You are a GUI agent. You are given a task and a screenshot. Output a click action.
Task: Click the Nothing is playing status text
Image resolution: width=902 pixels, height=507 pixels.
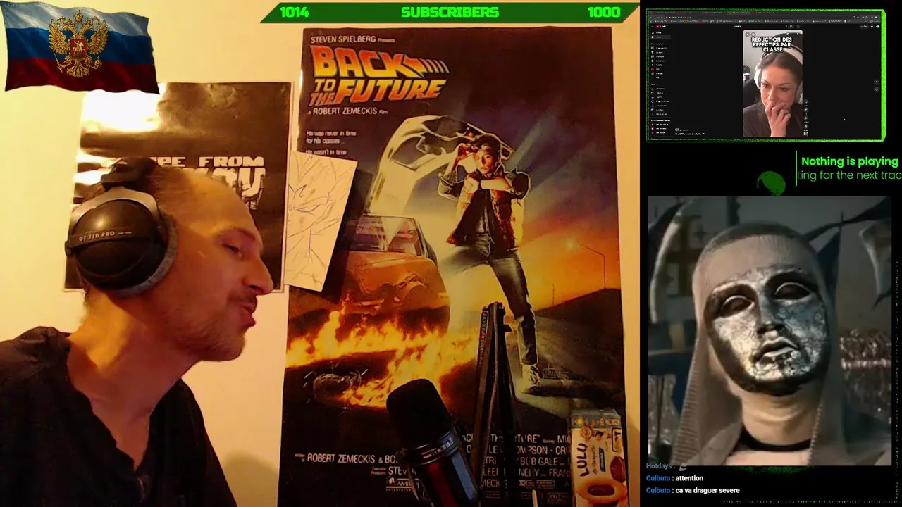click(849, 161)
